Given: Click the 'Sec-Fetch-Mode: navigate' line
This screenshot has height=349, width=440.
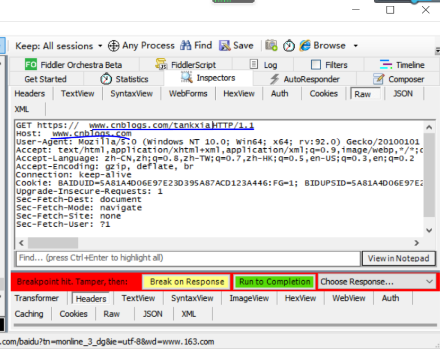Looking at the screenshot, I should pyautogui.click(x=79, y=208).
